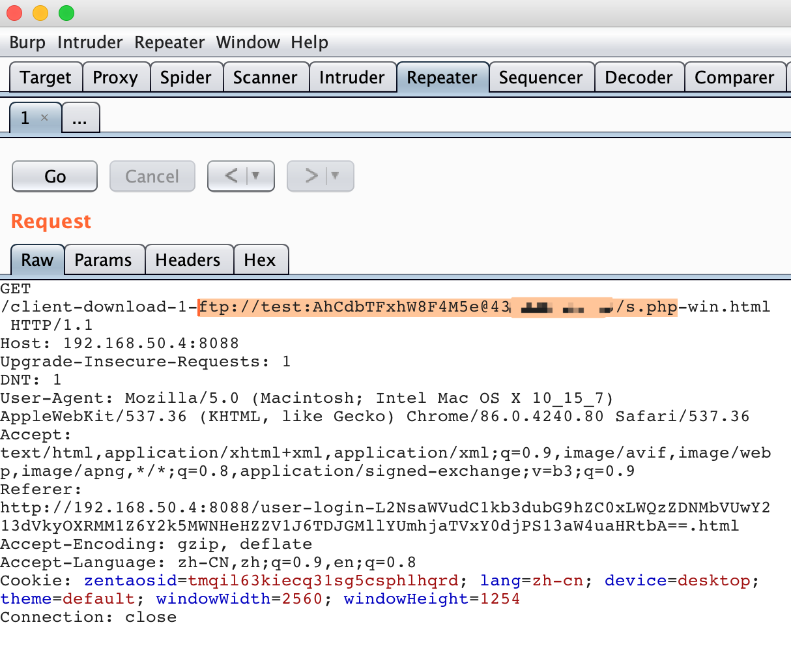Open the back history dropdown arrow

[256, 176]
